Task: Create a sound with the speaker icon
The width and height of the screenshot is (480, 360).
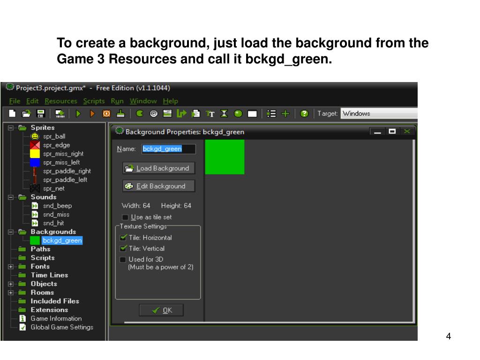Action: [x=154, y=113]
